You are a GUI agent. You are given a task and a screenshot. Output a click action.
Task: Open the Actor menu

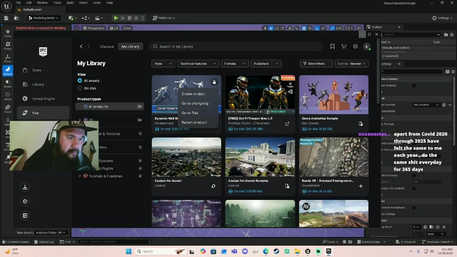pos(97,2)
